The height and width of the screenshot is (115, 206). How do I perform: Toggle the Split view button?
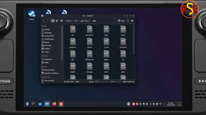[121, 21]
